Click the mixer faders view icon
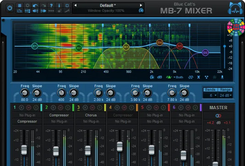Viewport: 245px width, 166px height. pos(27,11)
